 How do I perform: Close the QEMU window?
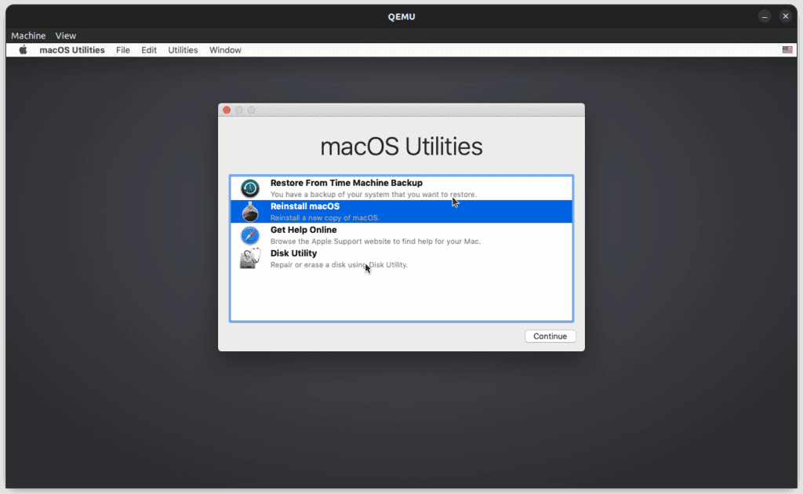pos(785,16)
